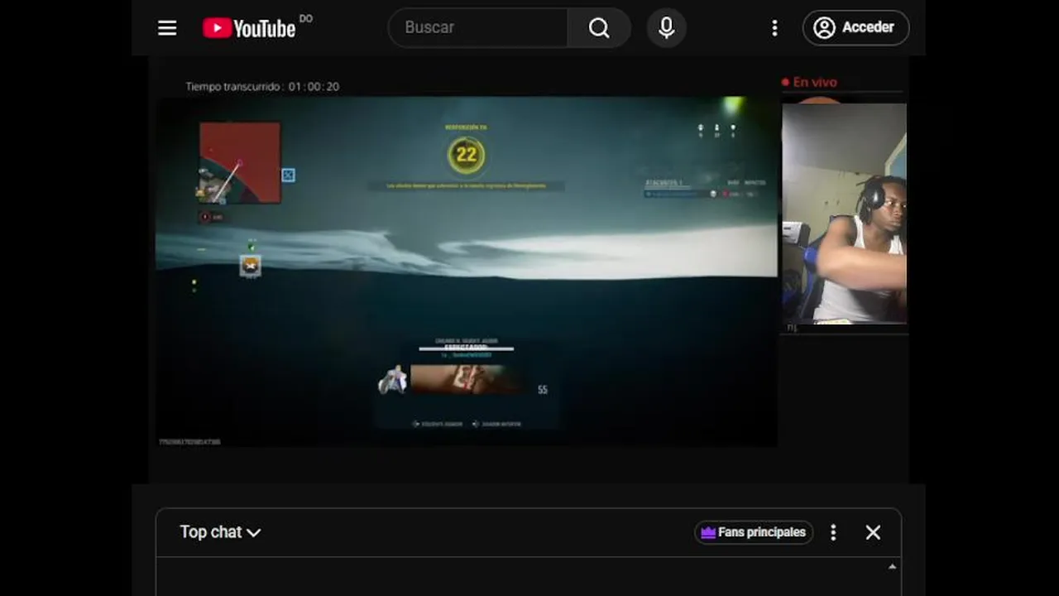This screenshot has height=596, width=1059.
Task: Open the chat three-dot options menu
Action: coord(833,532)
